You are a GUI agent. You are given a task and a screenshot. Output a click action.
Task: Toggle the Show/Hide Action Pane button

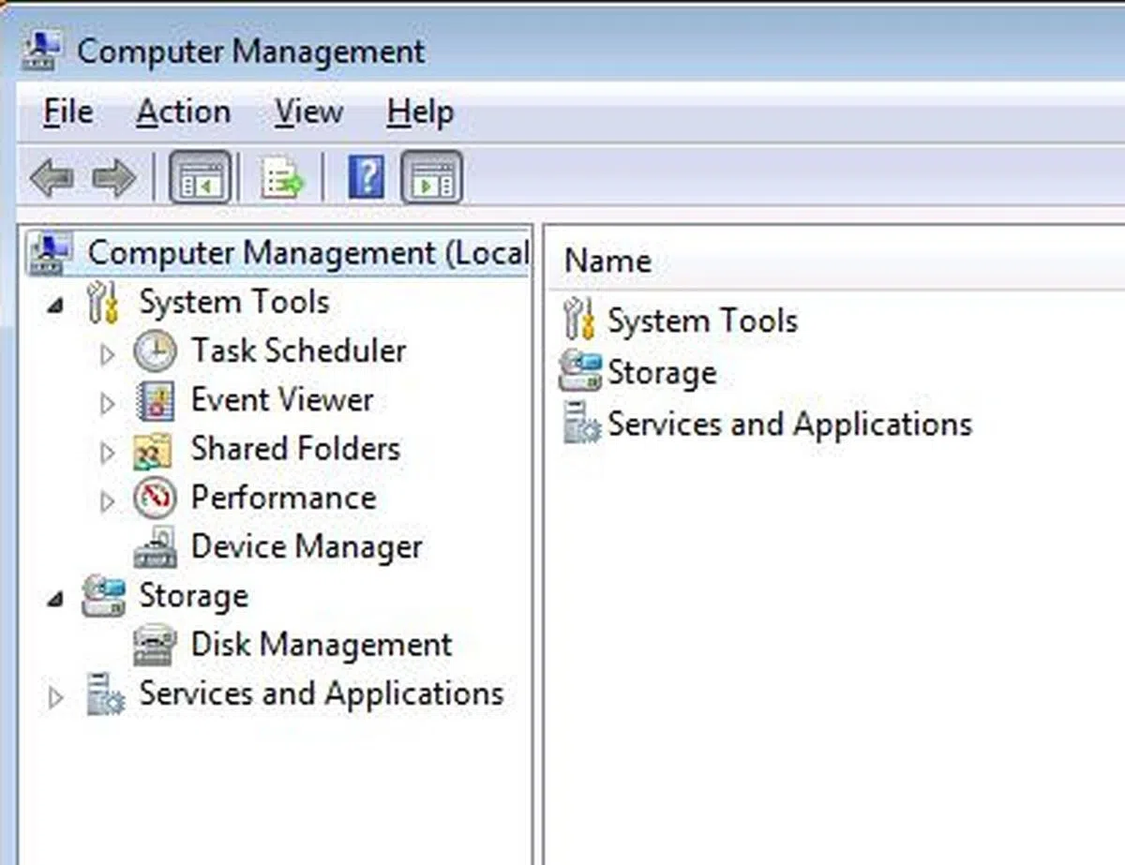431,177
